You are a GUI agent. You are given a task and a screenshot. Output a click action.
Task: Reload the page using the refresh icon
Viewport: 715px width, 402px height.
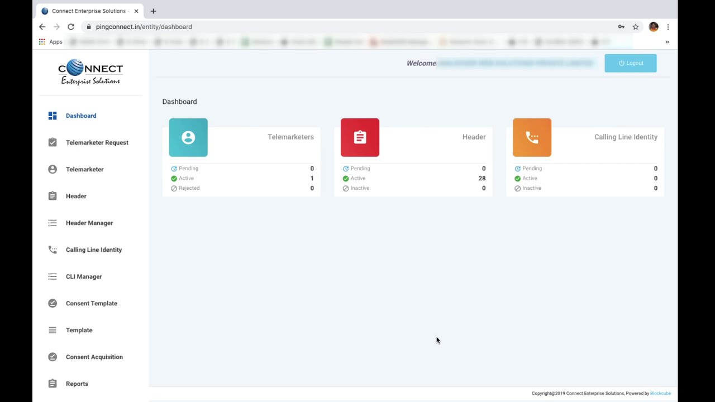[71, 27]
